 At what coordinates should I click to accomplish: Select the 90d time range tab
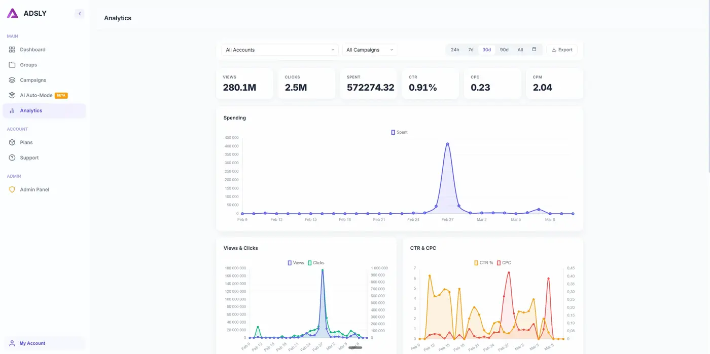pyautogui.click(x=504, y=50)
